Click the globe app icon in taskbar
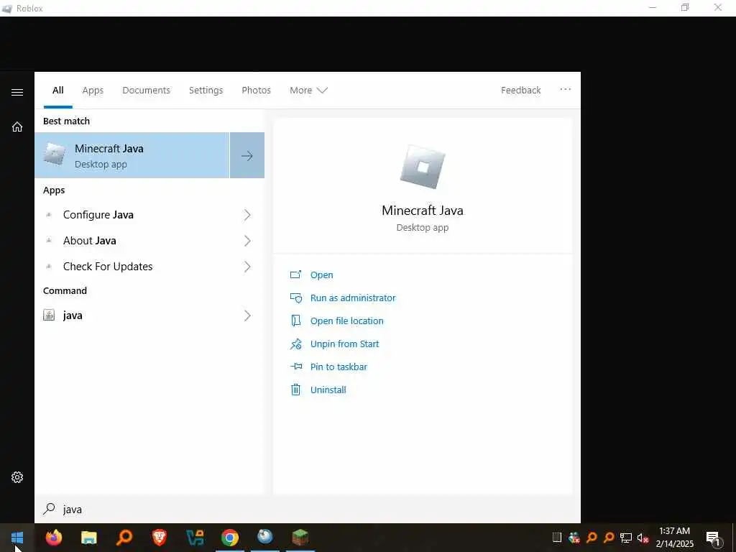 tap(265, 536)
